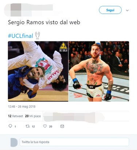Open the #UCLfinal hashtag link
This screenshot has width=137, height=150.
pos(20,36)
